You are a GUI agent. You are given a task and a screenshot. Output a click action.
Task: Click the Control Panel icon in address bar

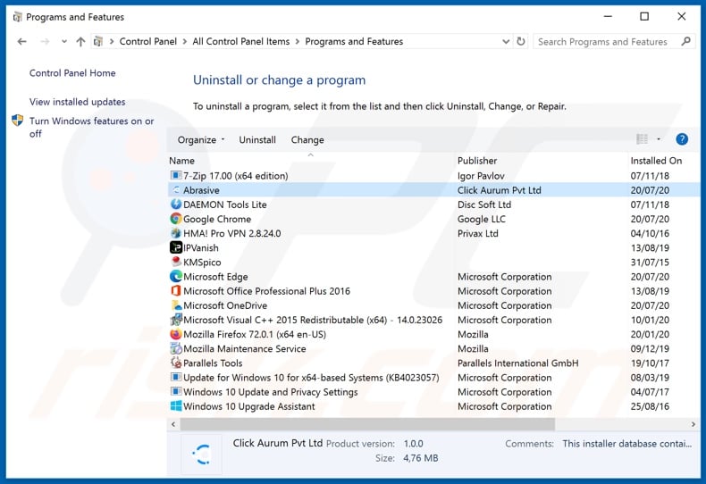click(98, 42)
